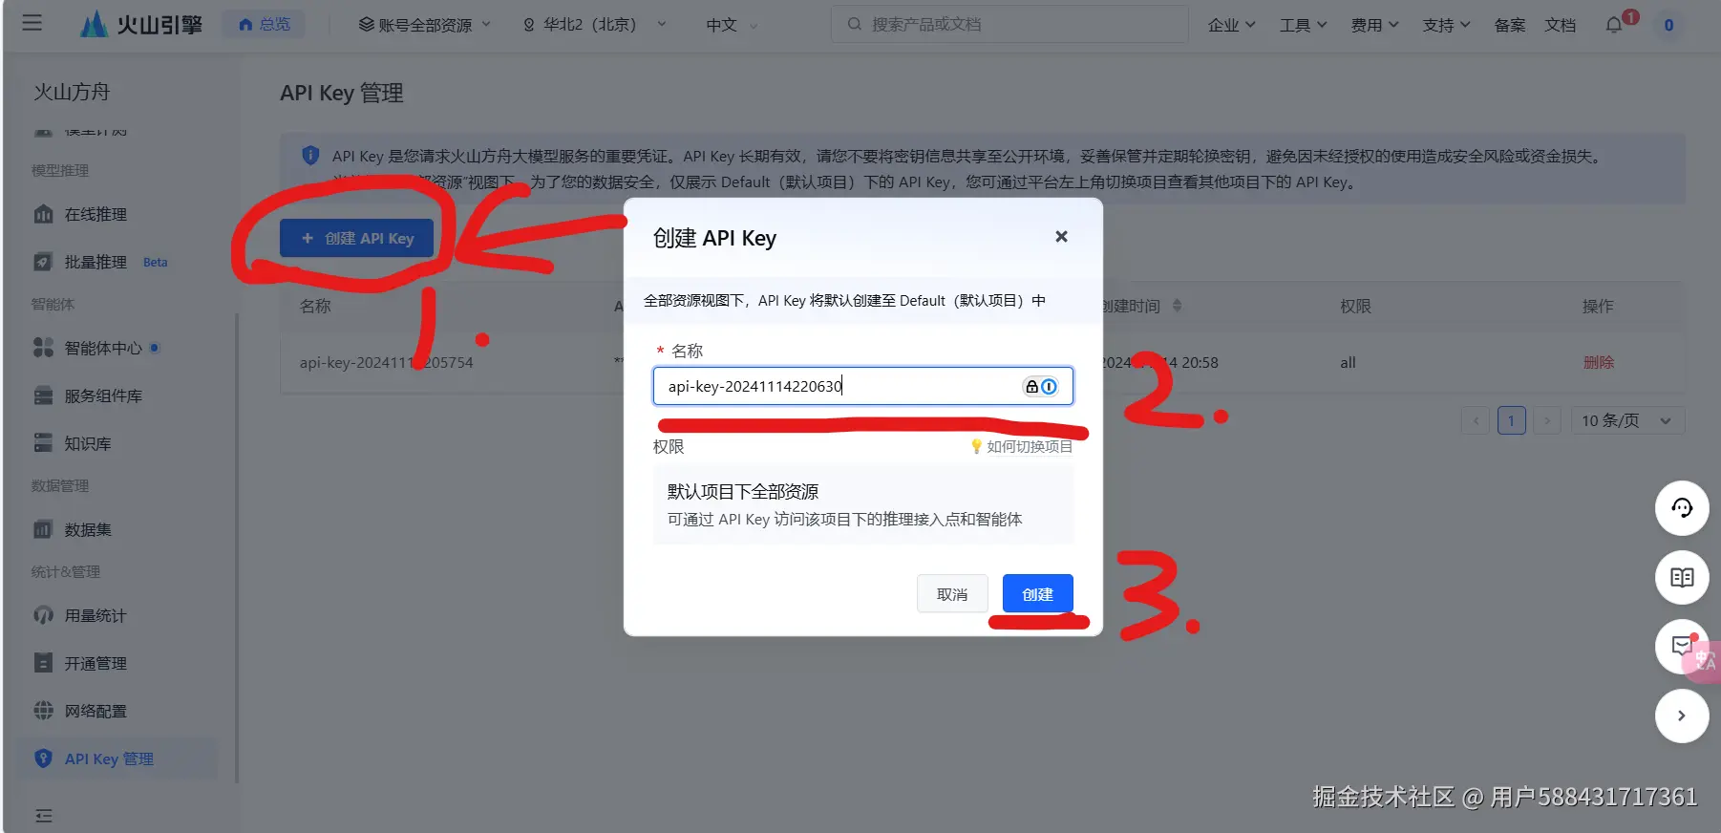Go to the next page arrow
This screenshot has height=833, width=1721.
[1547, 420]
